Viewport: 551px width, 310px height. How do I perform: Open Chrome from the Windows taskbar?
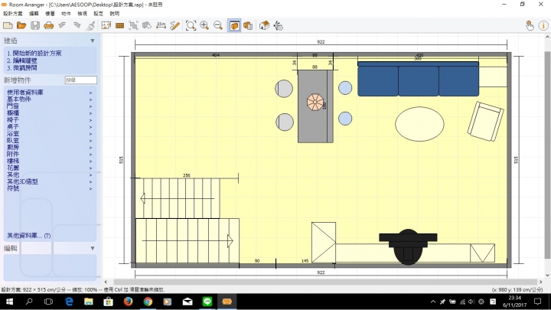pos(148,302)
